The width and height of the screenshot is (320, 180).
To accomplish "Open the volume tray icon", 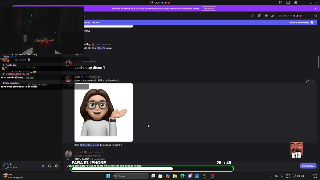I will pyautogui.click(x=298, y=176).
